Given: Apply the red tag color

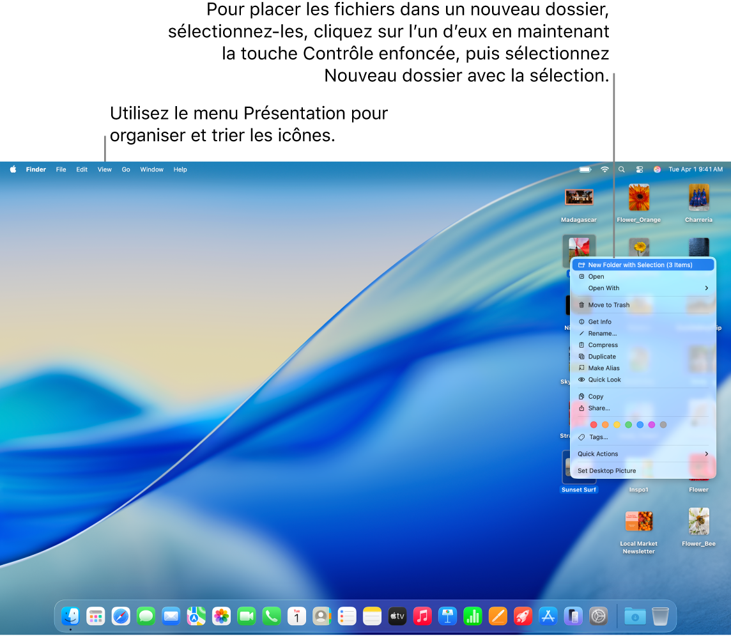Looking at the screenshot, I should [594, 424].
